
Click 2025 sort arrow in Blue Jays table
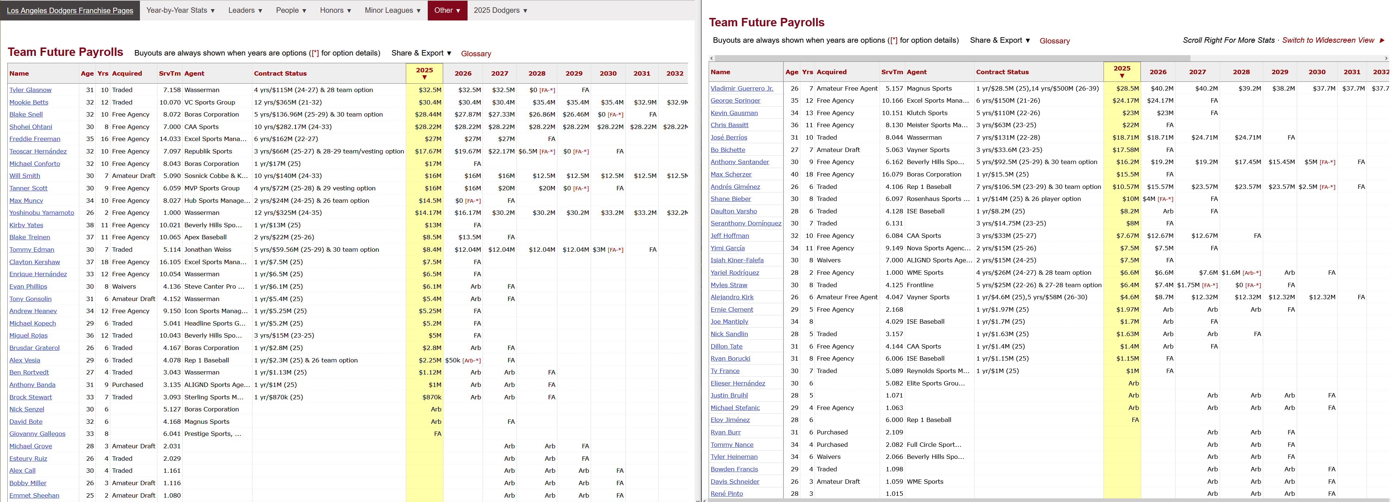pos(1121,76)
